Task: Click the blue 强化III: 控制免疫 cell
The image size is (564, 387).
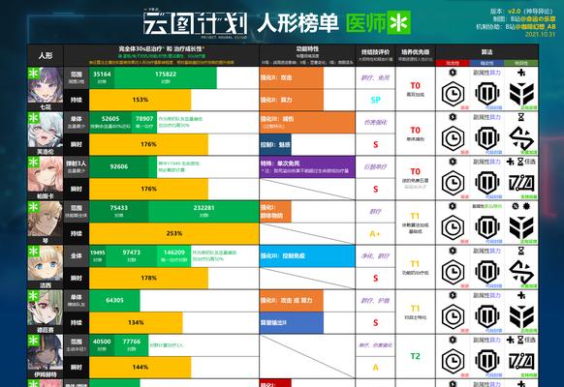Action: [307, 256]
